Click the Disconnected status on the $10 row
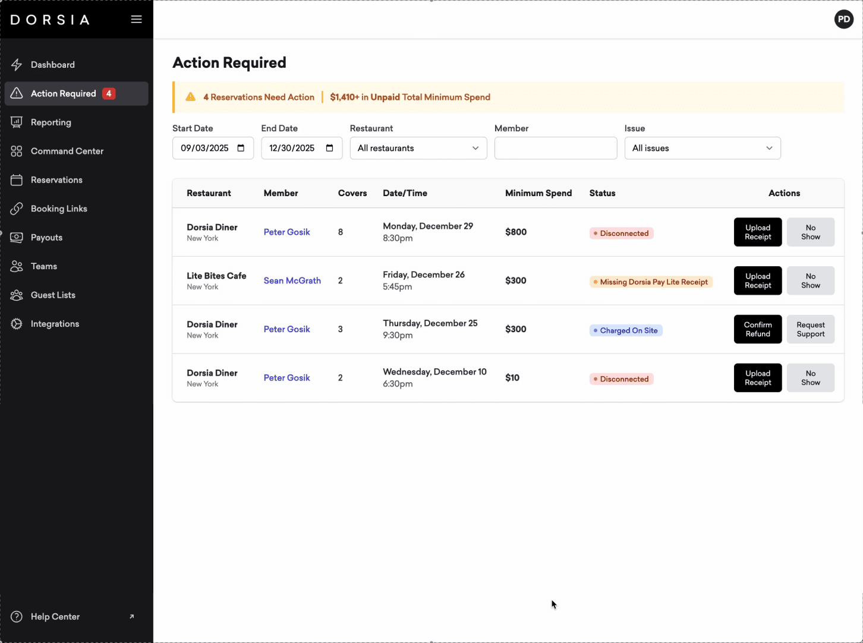The image size is (863, 643). click(622, 379)
